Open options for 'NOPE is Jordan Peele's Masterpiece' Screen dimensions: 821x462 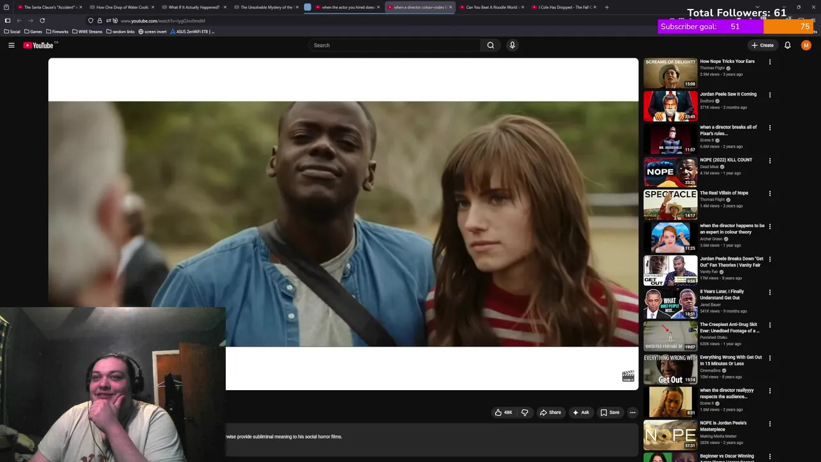770,424
